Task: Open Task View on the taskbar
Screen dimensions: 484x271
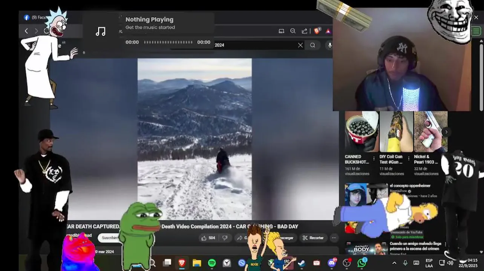Action: [x=167, y=263]
